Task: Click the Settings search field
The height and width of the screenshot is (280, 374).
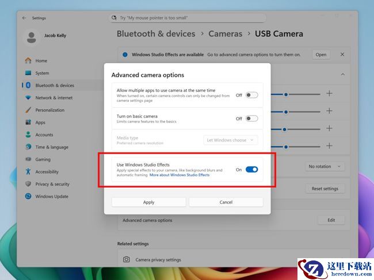Action: point(188,18)
